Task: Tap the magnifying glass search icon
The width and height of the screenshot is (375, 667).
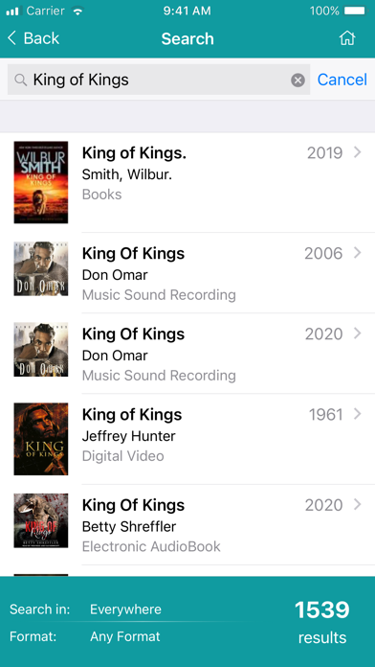Action: (20, 80)
